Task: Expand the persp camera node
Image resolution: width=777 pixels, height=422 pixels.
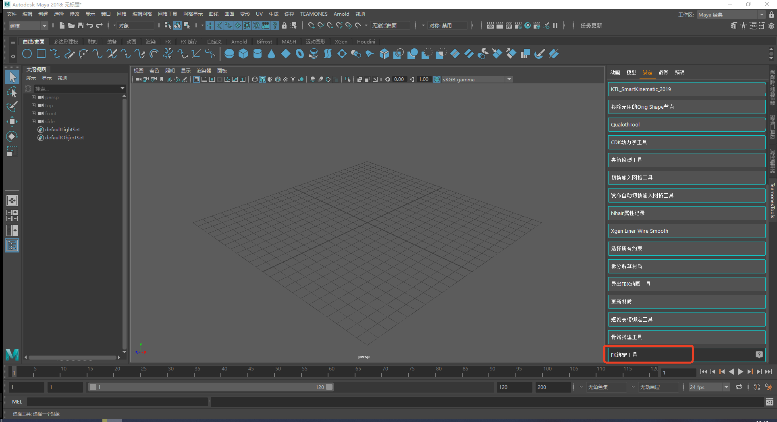Action: pos(34,97)
